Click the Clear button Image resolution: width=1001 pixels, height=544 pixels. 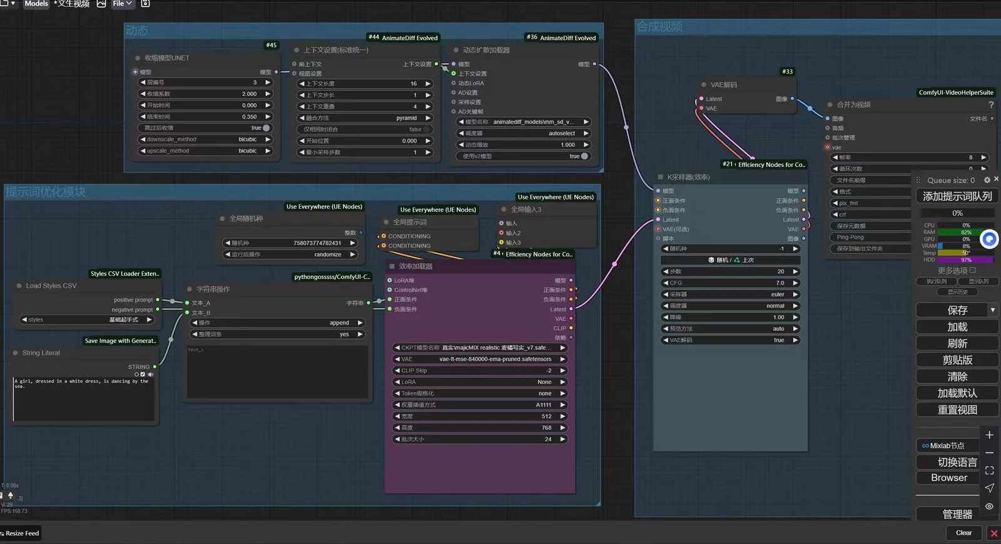point(963,533)
